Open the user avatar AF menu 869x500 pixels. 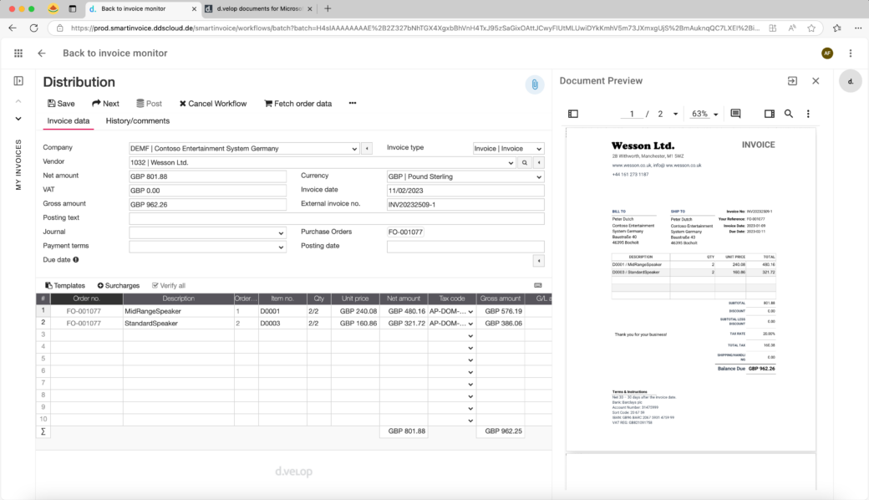(827, 54)
